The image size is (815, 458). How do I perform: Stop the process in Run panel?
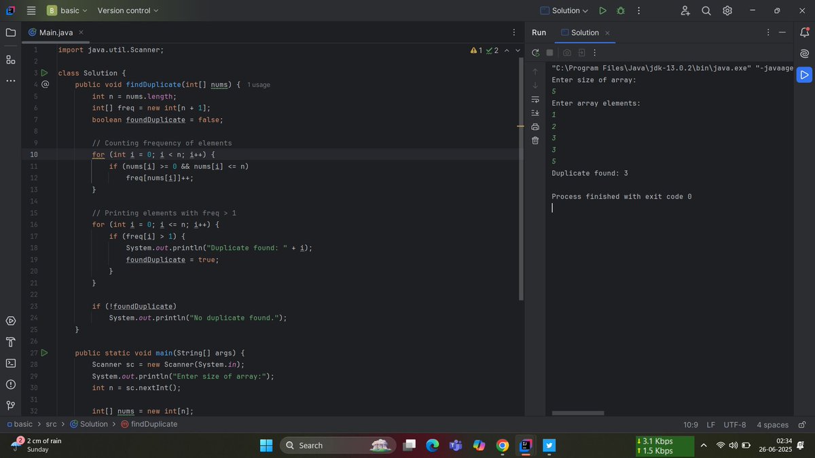[x=550, y=53]
